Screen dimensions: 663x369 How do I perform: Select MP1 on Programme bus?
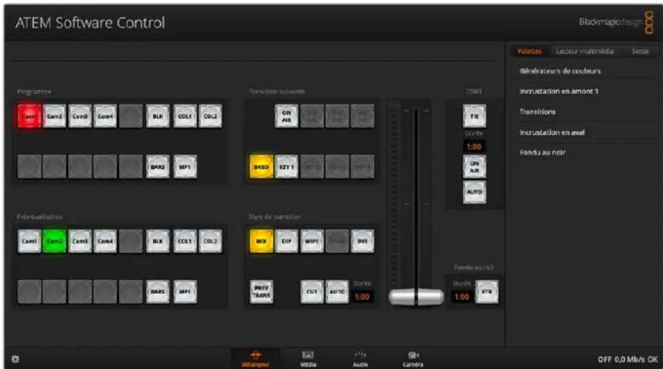click(x=185, y=166)
